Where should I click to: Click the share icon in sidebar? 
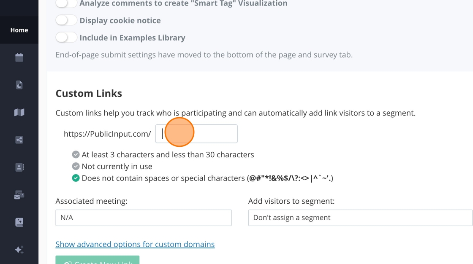pos(19,140)
